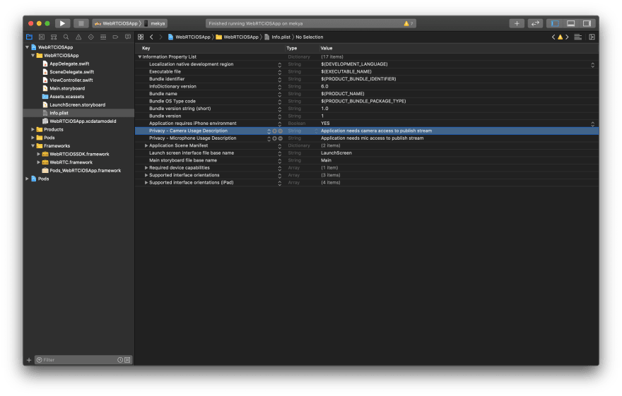Expand Supported interface orientations array
This screenshot has width=622, height=396.
(146, 176)
